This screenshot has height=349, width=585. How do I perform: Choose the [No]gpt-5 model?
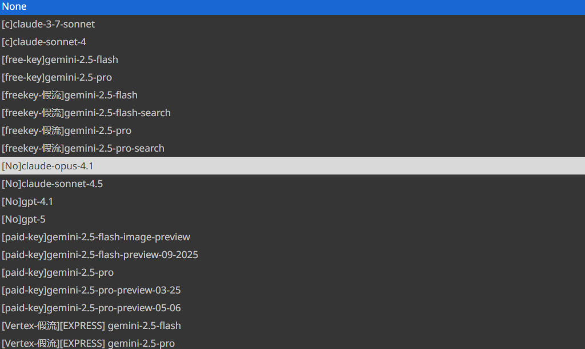point(292,219)
